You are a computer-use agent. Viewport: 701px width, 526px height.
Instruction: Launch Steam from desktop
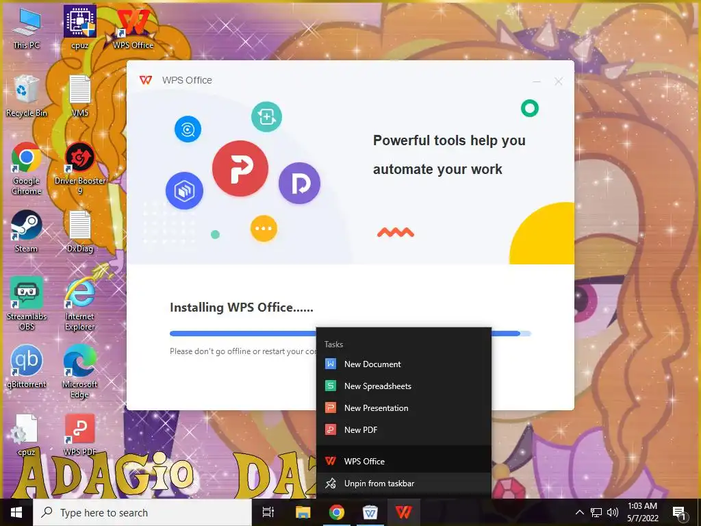[27, 231]
